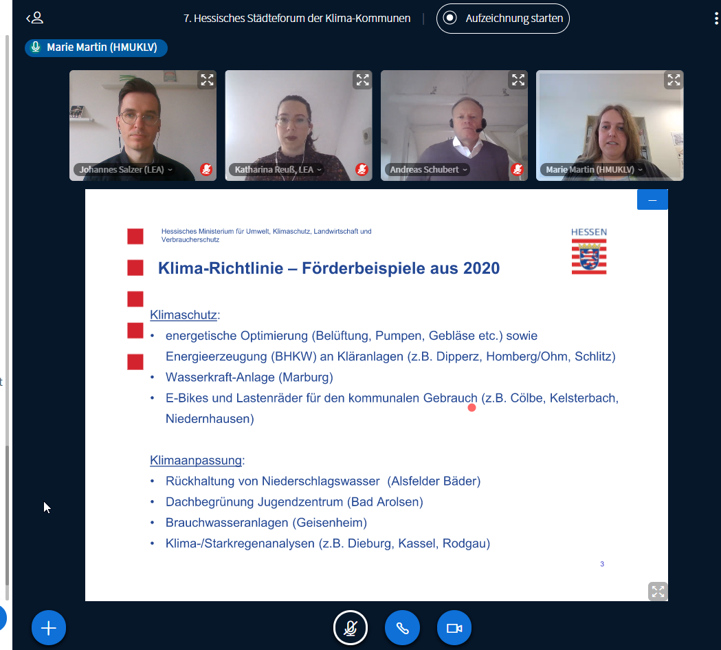Select Marie Martin's video thumbnail

click(610, 125)
